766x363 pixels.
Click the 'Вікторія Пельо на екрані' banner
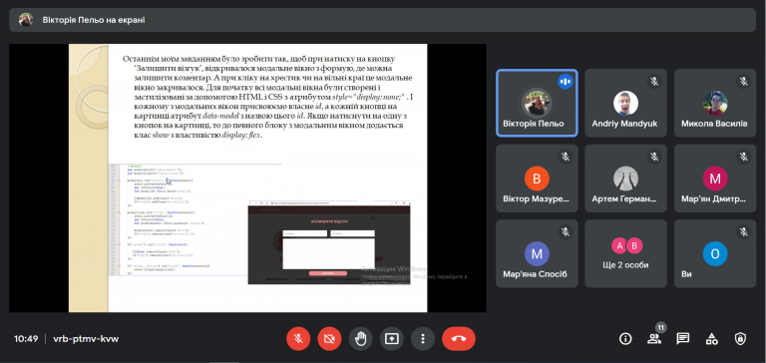click(x=383, y=20)
